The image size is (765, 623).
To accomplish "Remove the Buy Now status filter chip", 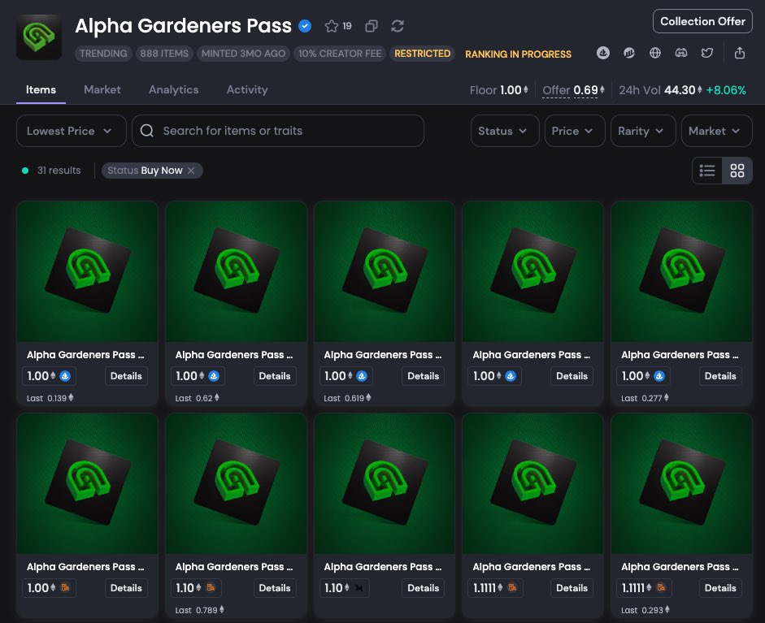I will [x=191, y=171].
